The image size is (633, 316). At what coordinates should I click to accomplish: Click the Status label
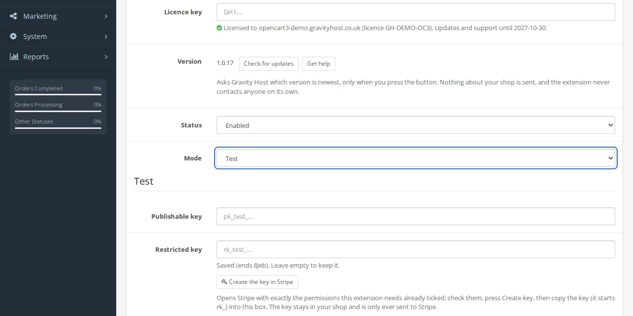[191, 125]
